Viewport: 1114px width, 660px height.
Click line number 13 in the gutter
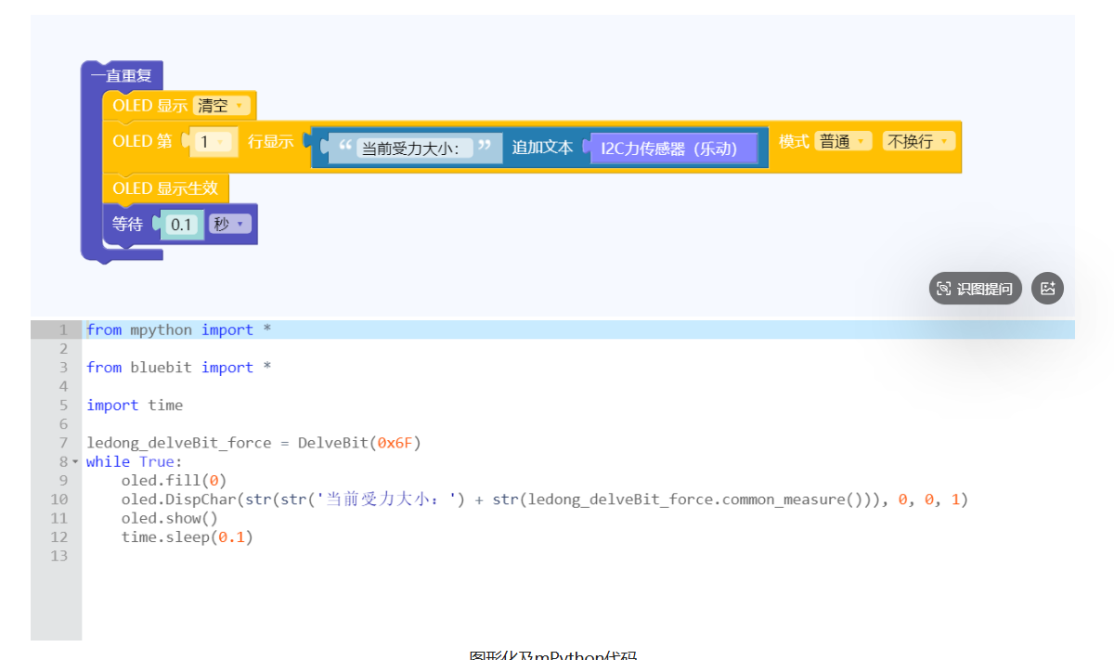point(59,555)
